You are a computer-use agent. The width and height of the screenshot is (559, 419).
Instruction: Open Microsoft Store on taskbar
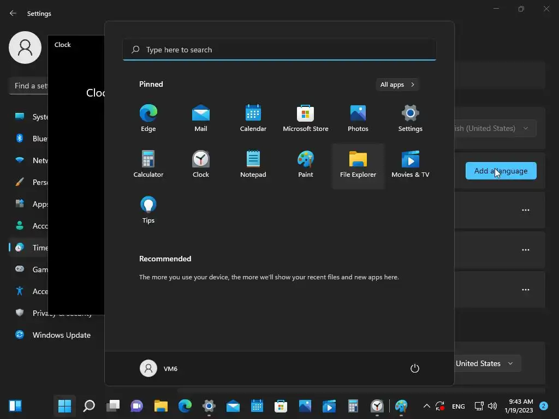[x=281, y=406]
